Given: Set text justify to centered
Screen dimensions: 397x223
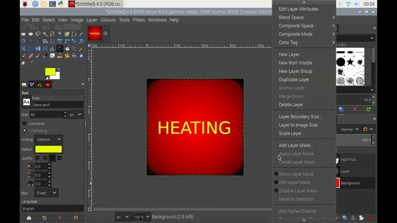Looking at the screenshot, I should tap(52, 159).
